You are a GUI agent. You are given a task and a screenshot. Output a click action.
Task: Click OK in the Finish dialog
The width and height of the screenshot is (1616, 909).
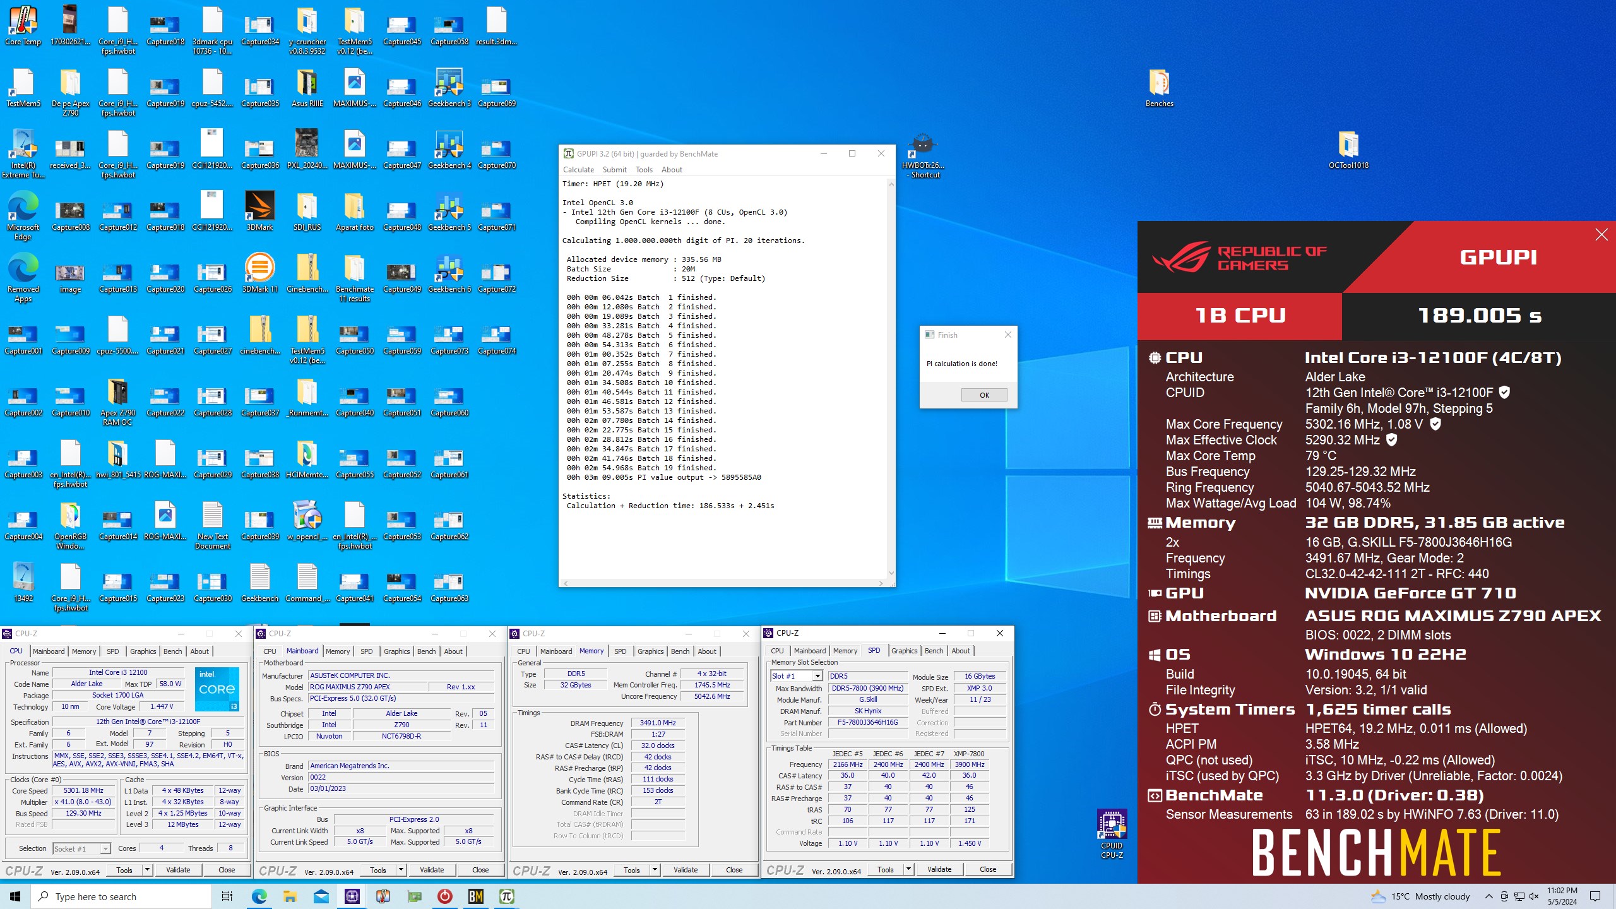click(984, 395)
